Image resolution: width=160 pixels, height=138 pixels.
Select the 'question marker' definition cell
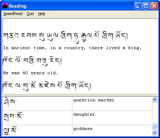[112, 103]
